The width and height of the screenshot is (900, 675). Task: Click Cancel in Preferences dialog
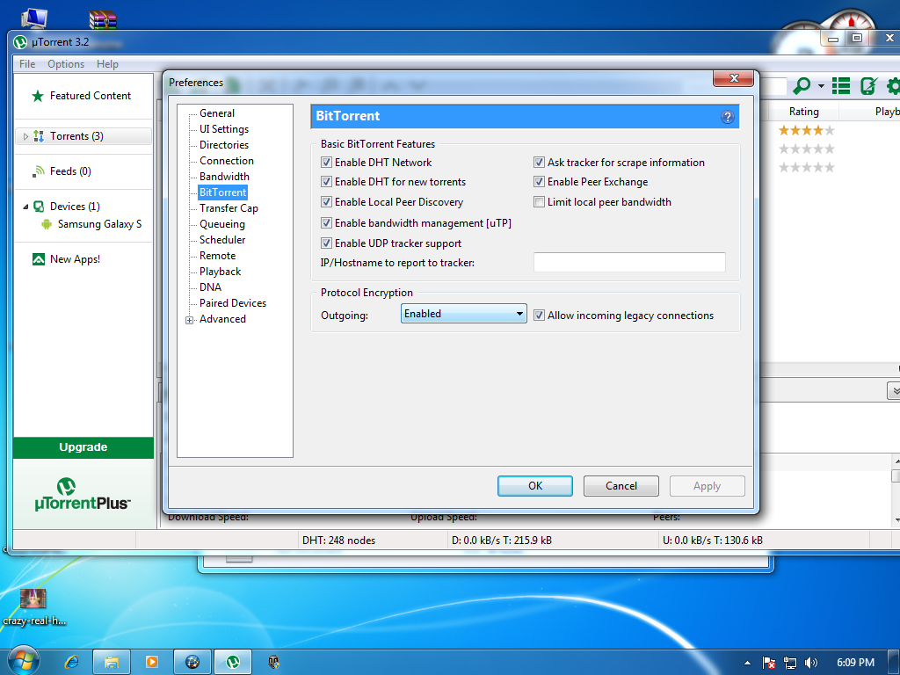click(621, 486)
